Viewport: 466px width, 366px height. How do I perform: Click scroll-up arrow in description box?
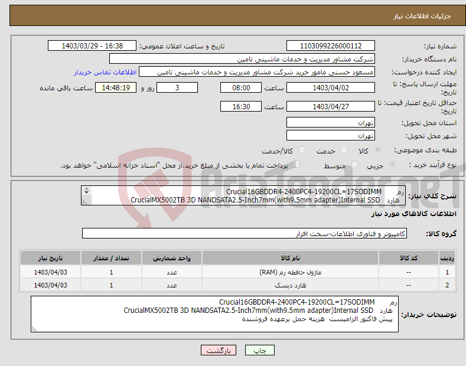(86, 188)
